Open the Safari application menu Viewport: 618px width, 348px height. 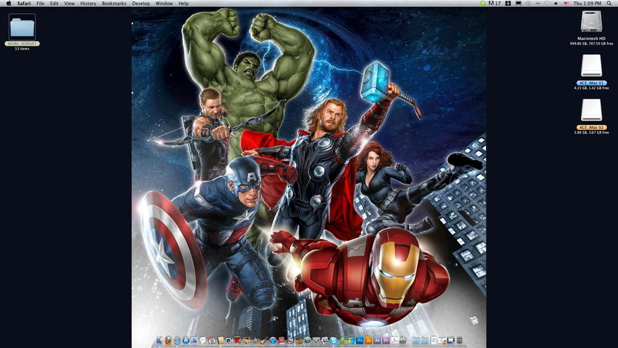click(24, 3)
